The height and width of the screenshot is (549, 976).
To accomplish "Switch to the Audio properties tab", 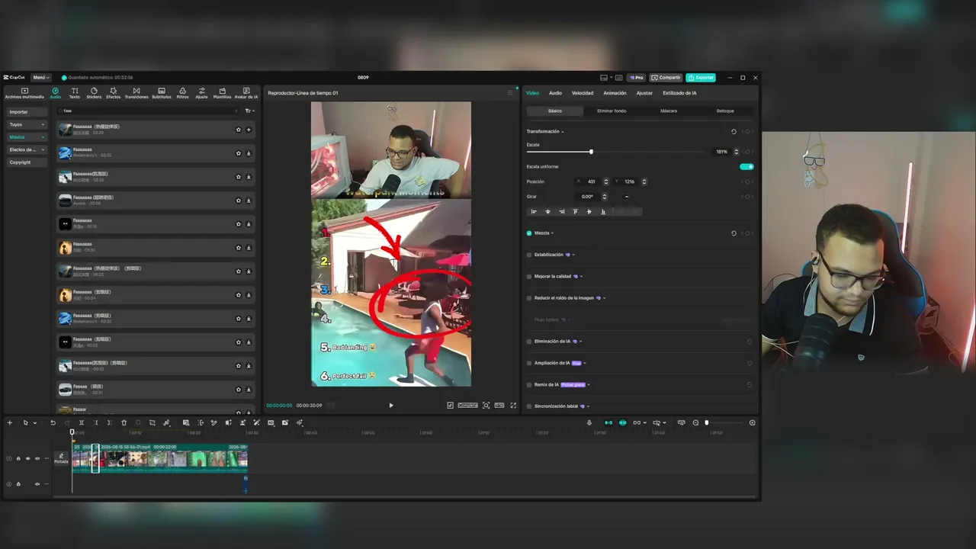I will click(x=555, y=93).
